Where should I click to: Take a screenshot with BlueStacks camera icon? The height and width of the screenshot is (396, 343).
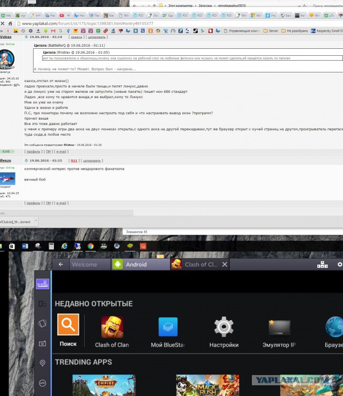tap(42, 343)
